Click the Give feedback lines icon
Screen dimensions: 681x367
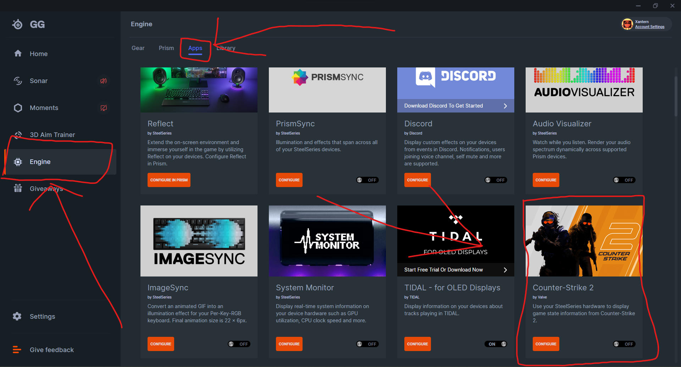[x=17, y=350]
